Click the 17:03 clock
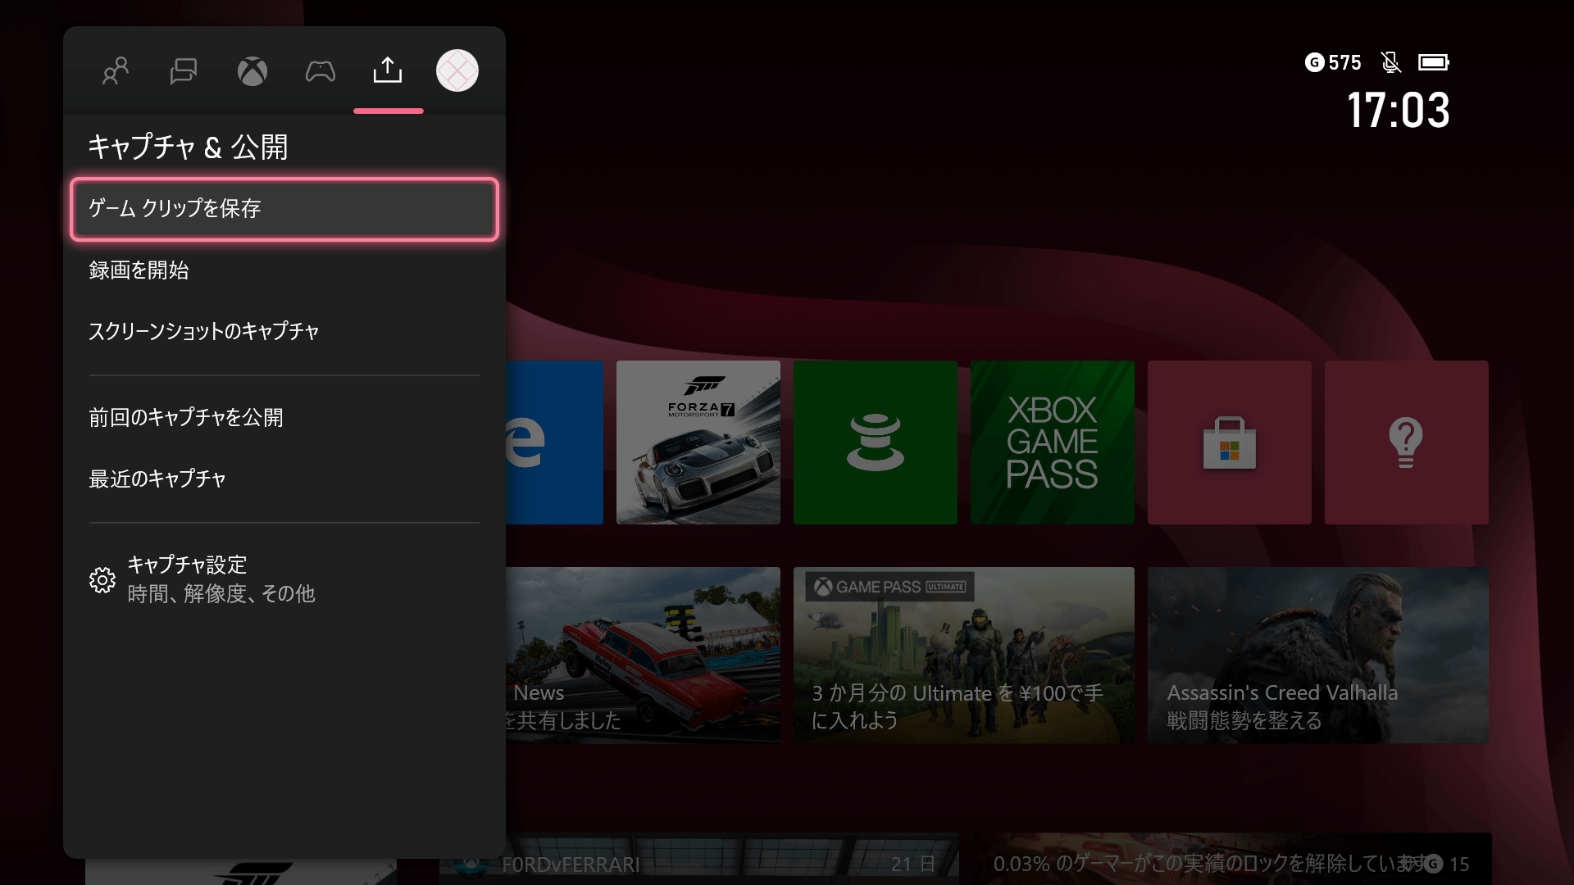 [1398, 111]
